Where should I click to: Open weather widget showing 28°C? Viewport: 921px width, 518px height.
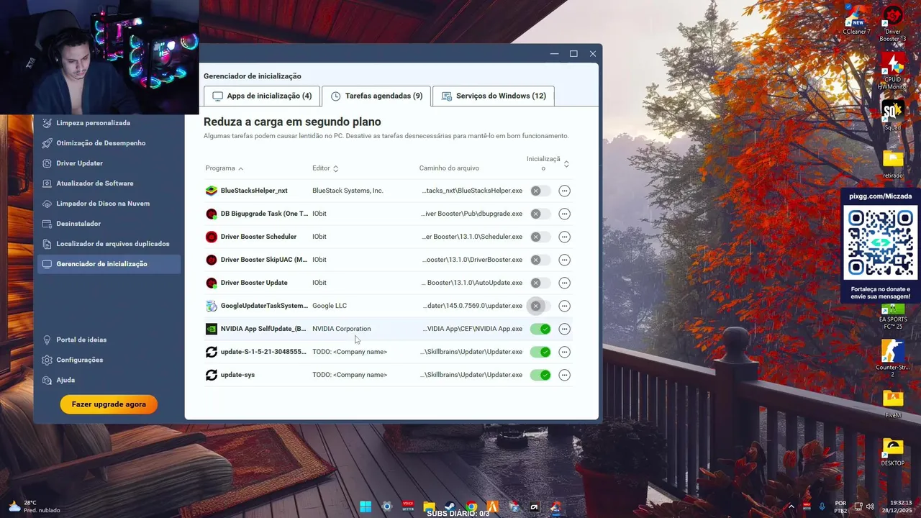[x=34, y=506]
